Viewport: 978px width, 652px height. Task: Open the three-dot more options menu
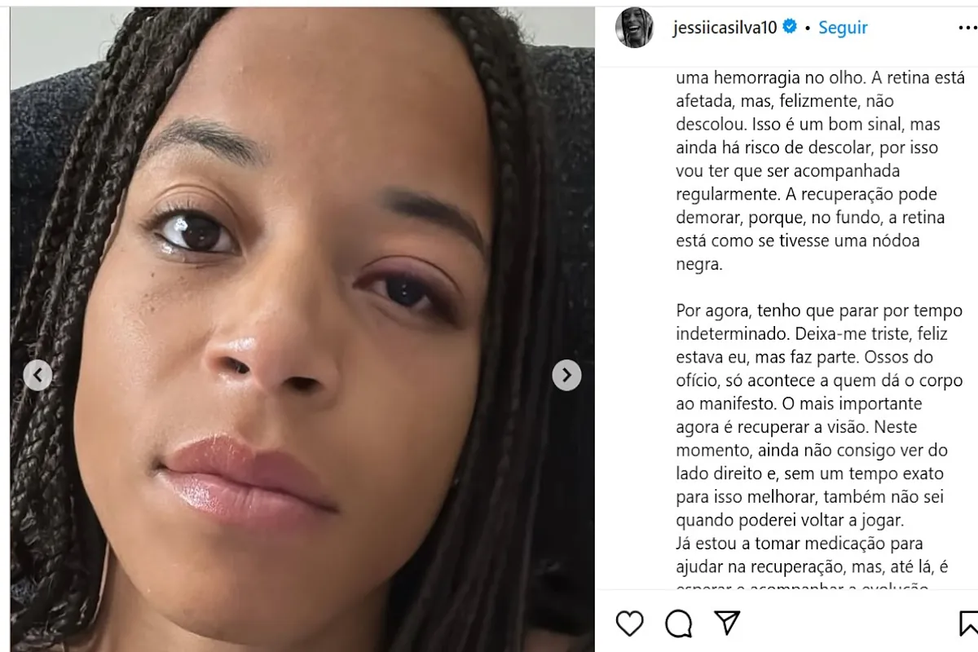(x=967, y=28)
